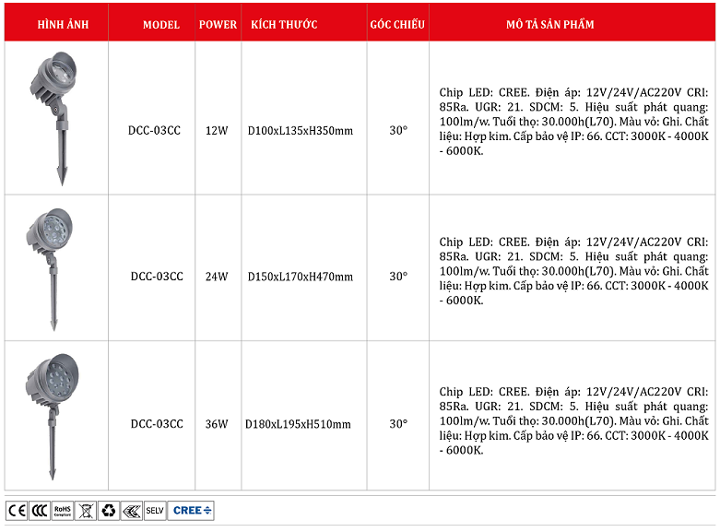Click the 24W power value

coord(217,277)
